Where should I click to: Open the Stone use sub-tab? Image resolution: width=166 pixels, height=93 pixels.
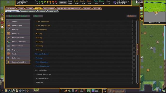tap(52, 11)
